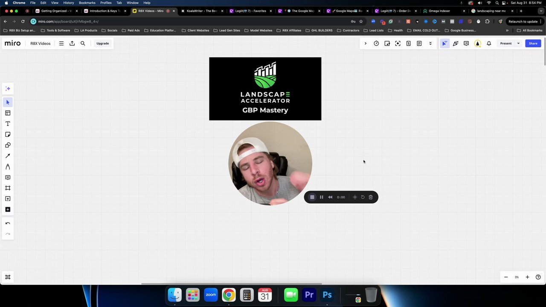Toggle the follow-cursor collaboration mode

[444, 43]
